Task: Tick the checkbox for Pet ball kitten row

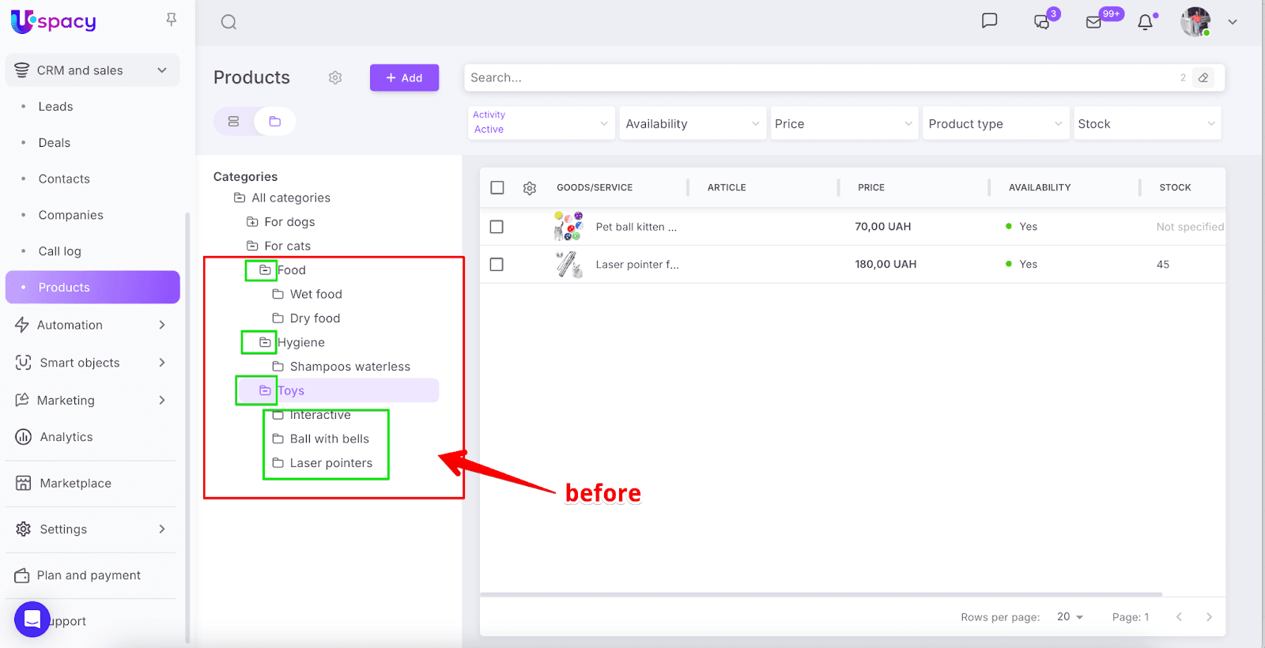Action: 497,227
